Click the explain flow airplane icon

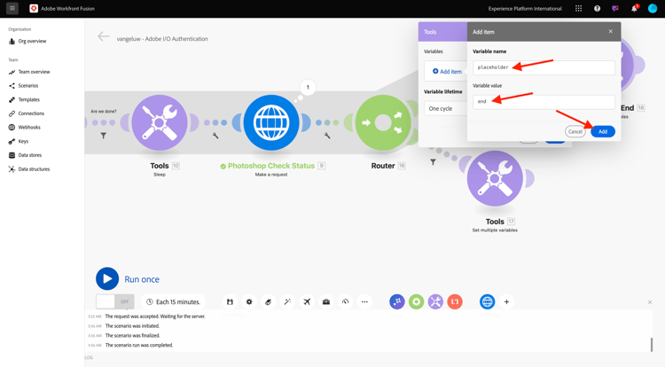click(307, 301)
